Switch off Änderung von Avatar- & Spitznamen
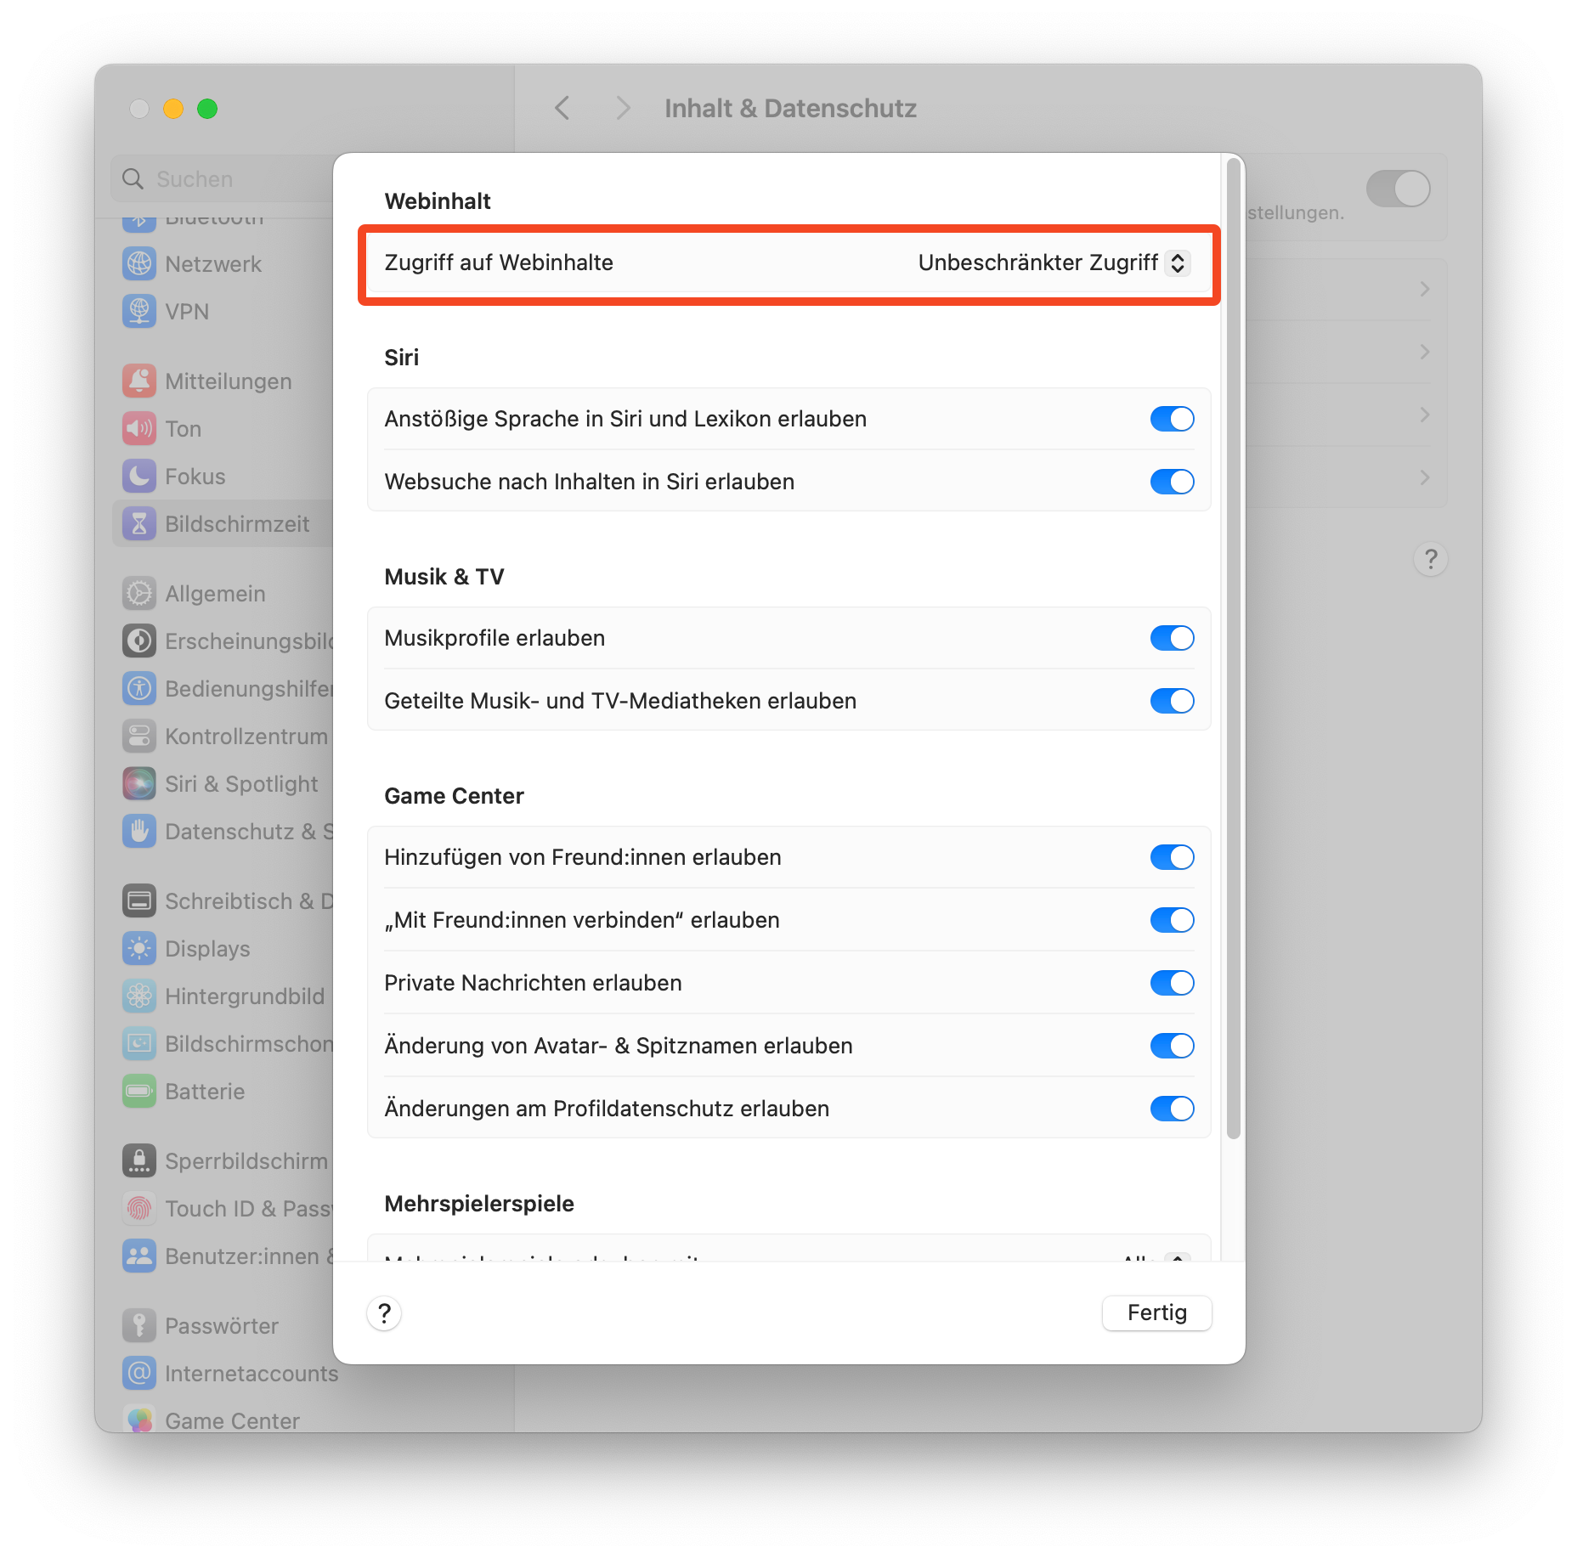 pos(1172,1046)
